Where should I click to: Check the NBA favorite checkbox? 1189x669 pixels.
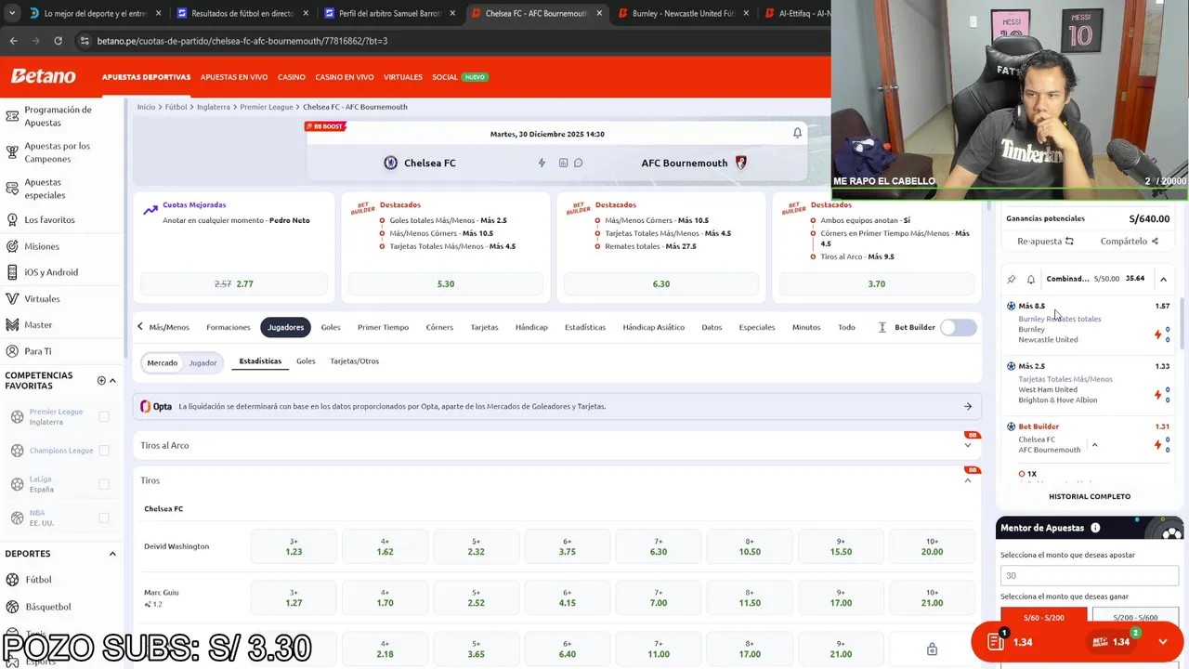pyautogui.click(x=104, y=518)
